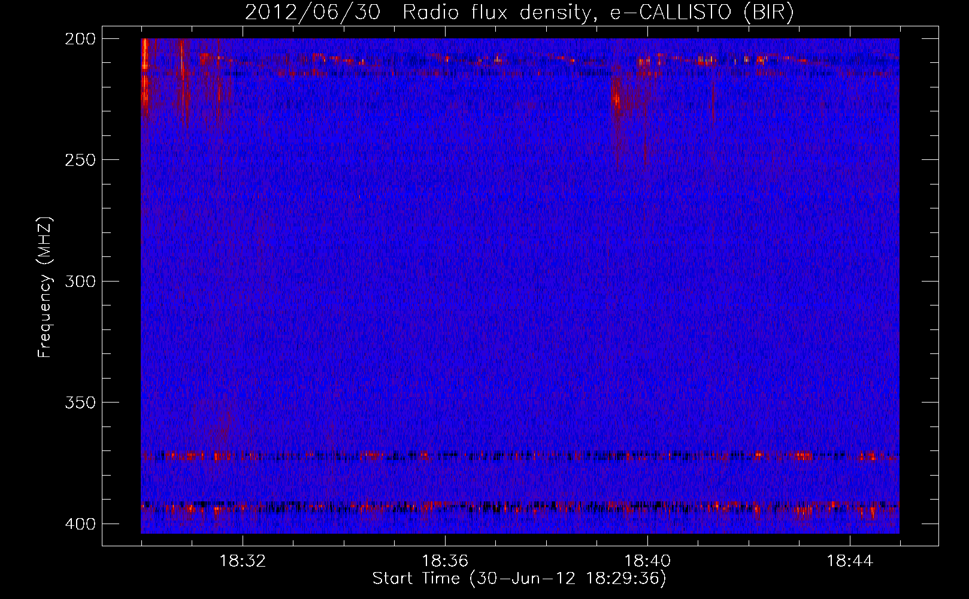Click the 400 frequency tick label
This screenshot has width=969, height=599.
pos(80,524)
